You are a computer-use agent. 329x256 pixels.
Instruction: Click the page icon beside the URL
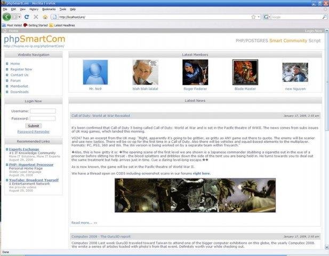[54, 17]
